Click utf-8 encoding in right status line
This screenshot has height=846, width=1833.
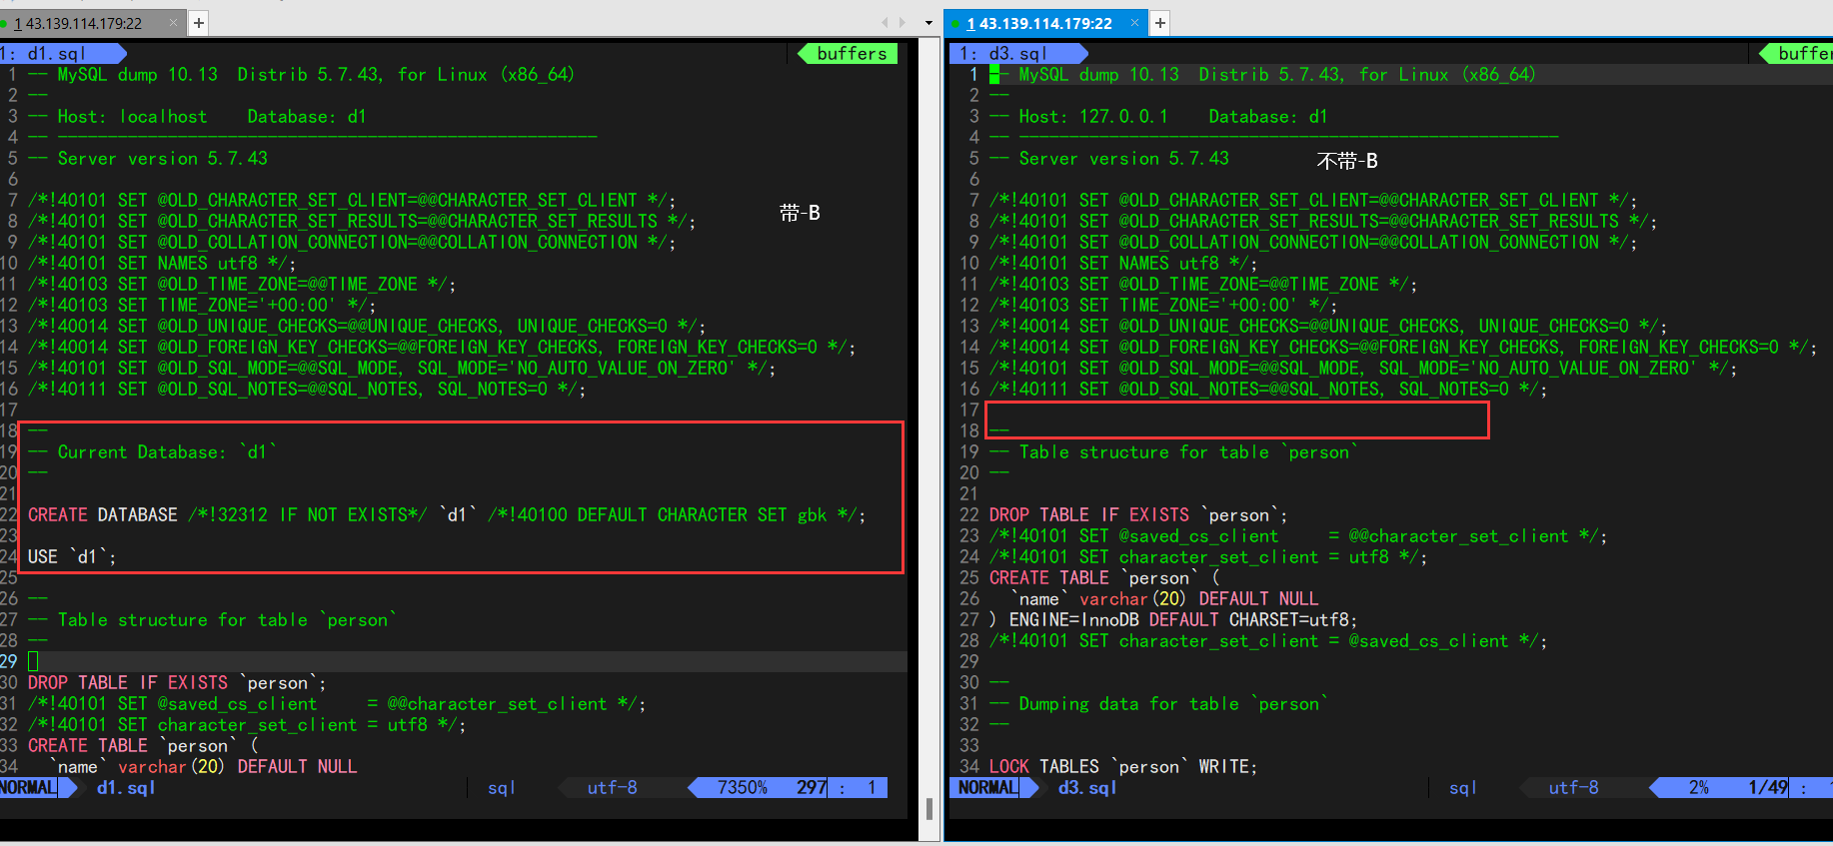tap(1573, 788)
